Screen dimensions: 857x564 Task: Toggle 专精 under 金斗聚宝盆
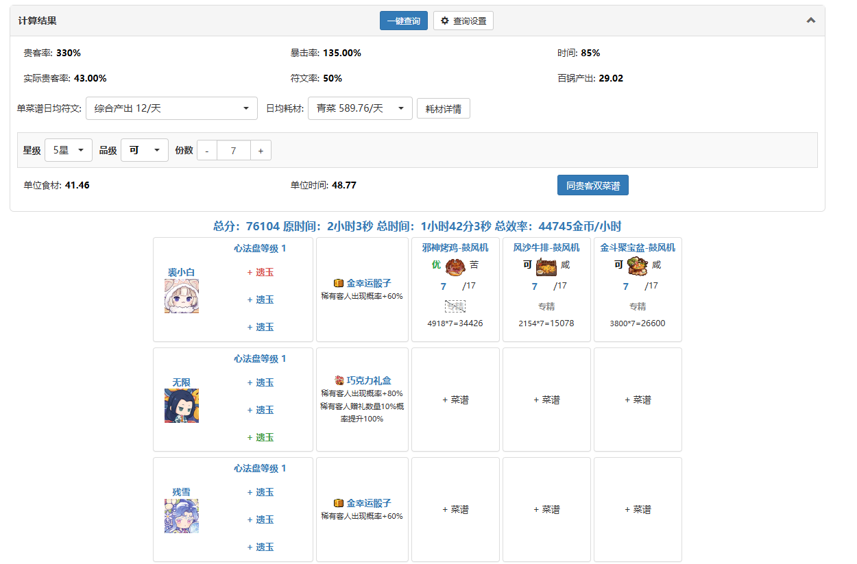tap(638, 306)
